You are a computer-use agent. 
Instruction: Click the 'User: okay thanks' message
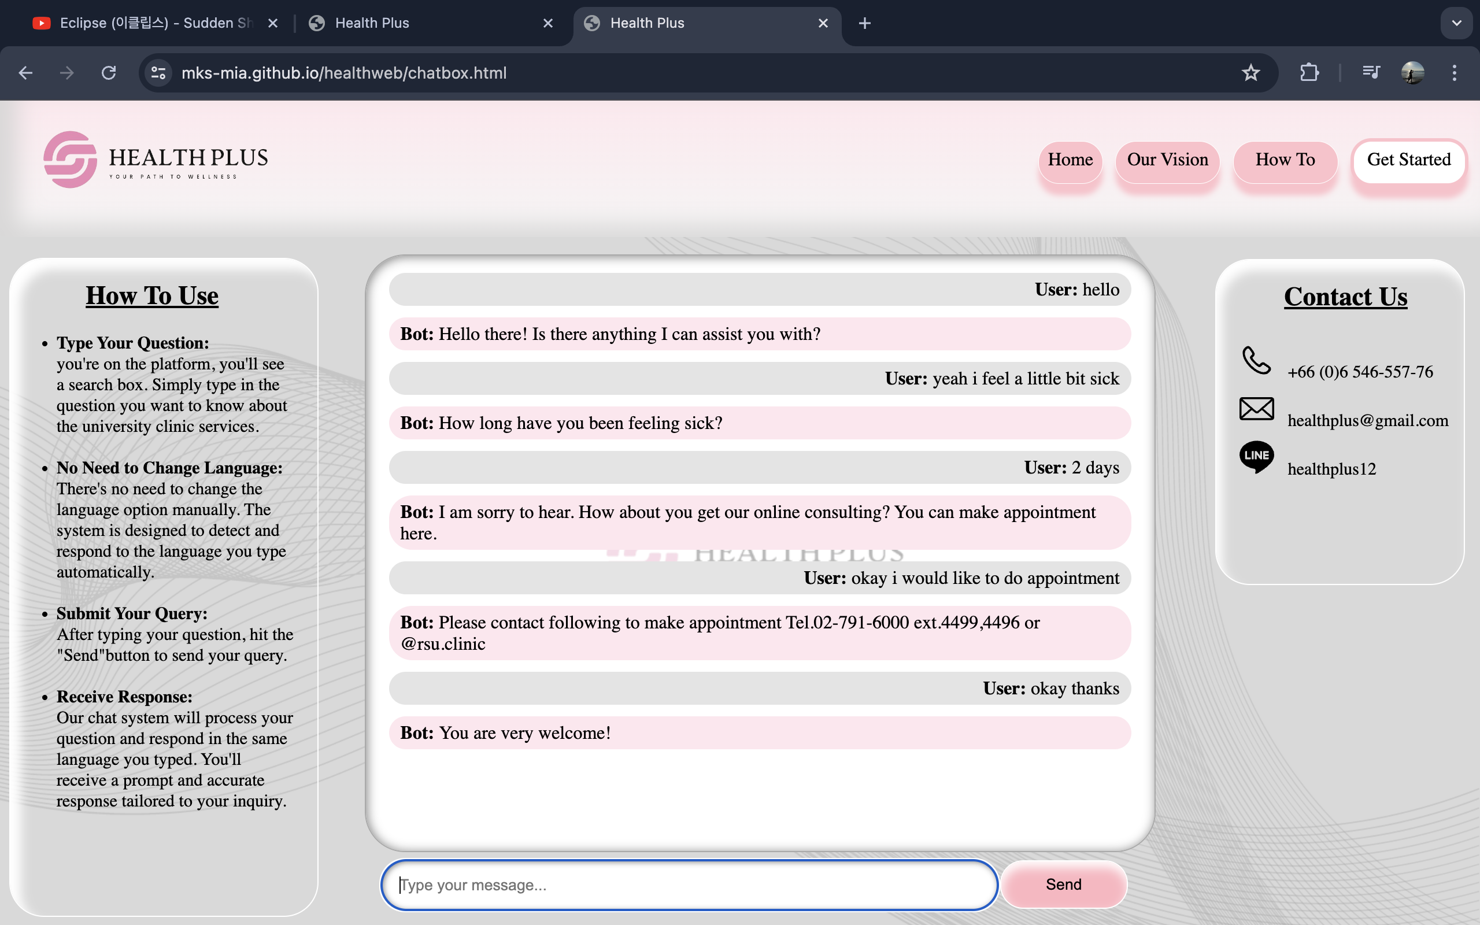coord(760,689)
